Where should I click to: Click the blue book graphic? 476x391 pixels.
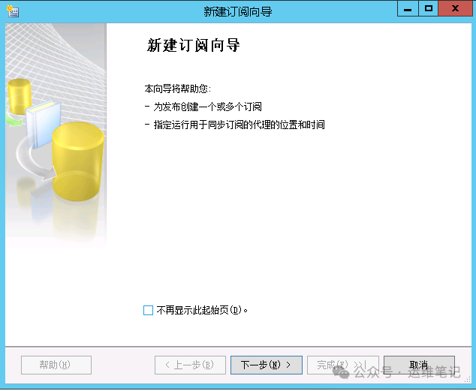(44, 124)
